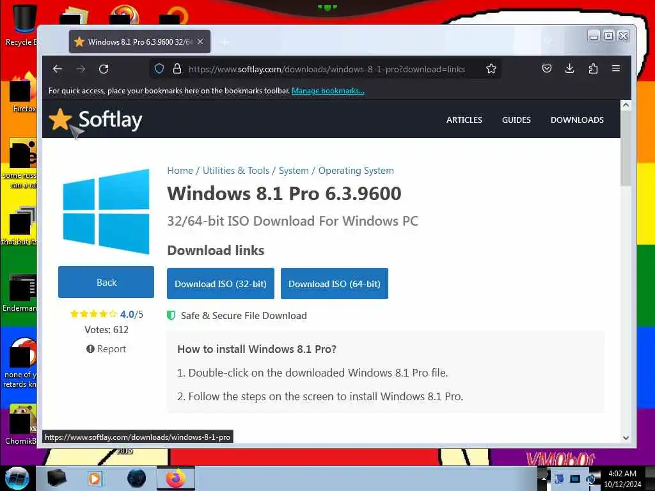
Task: Click Download ISO (32-bit)
Action: pyautogui.click(x=221, y=283)
